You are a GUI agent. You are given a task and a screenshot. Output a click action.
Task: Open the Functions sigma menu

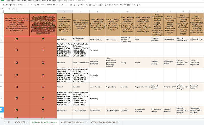point(137,5)
